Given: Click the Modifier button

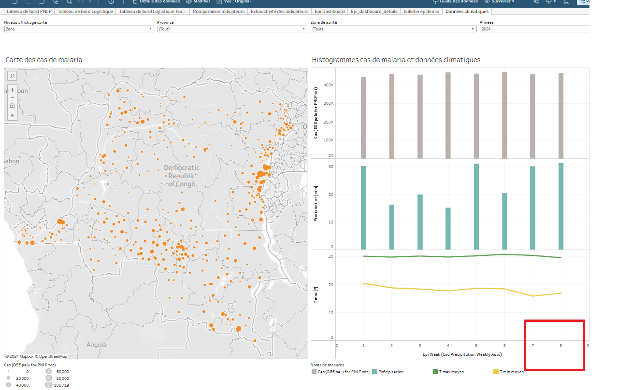Looking at the screenshot, I should click(x=201, y=2).
